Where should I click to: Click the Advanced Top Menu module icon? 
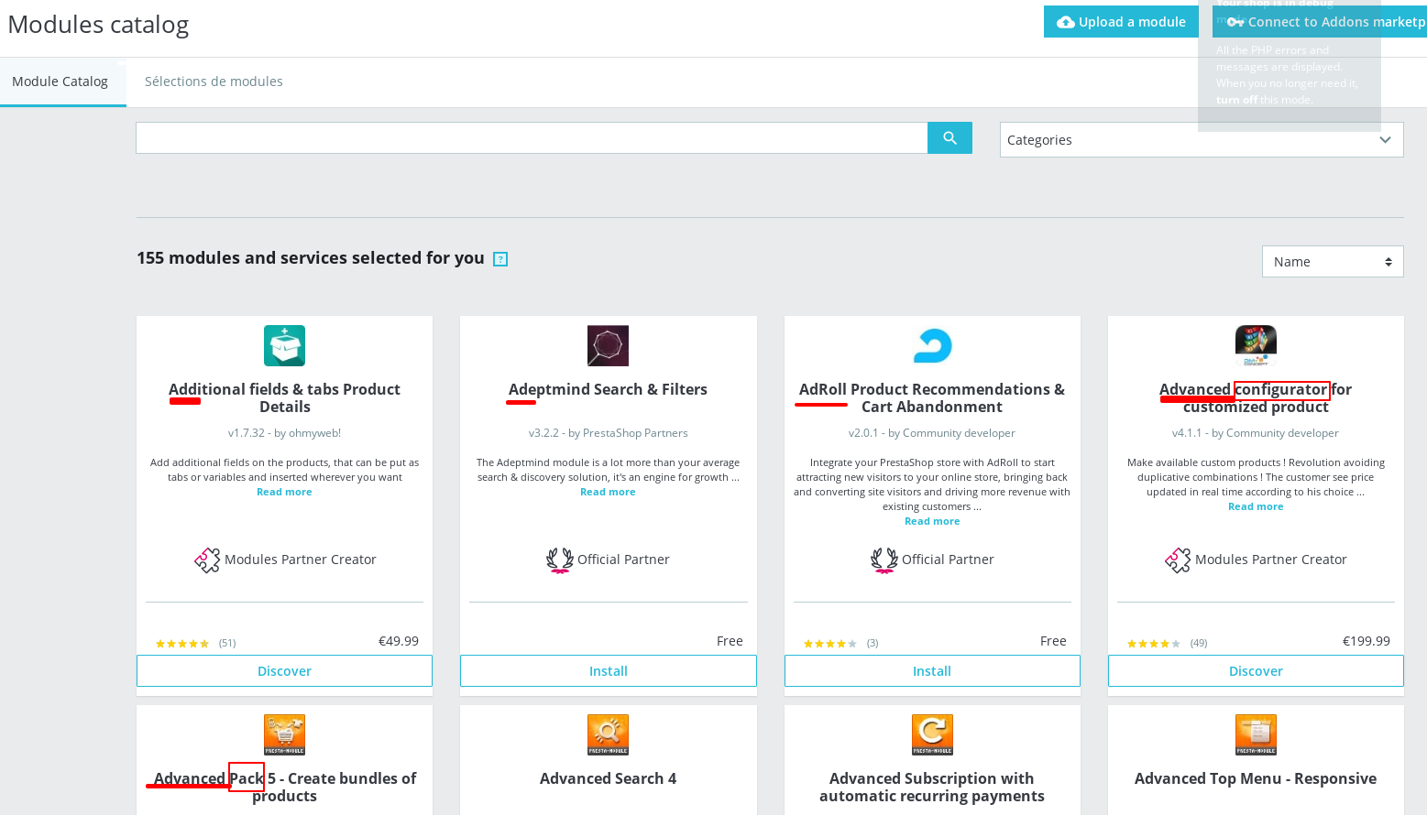point(1256,734)
